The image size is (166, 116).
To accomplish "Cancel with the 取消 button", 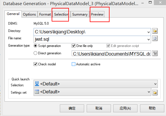I will coord(99,108).
